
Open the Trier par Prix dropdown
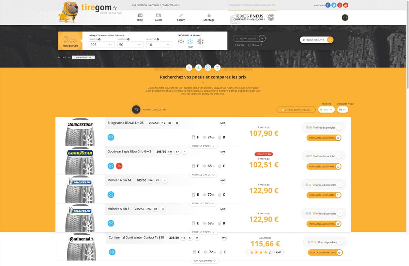[x=326, y=110]
